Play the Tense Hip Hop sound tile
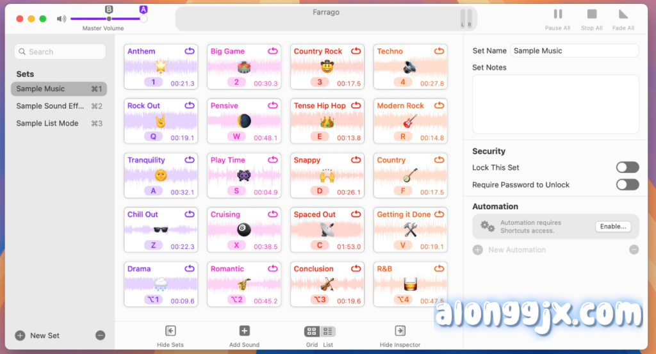 click(x=327, y=120)
